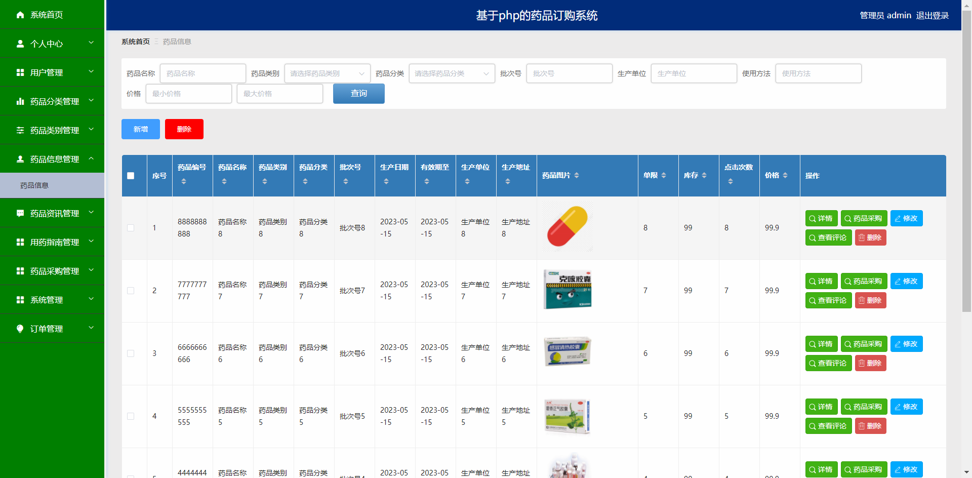Viewport: 972px width, 478px height.
Task: Open the 请选择药品分类 dropdown
Action: pos(452,73)
